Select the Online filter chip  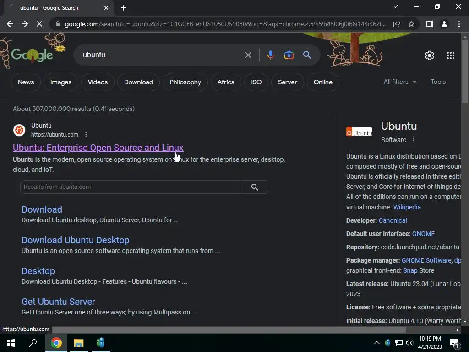(x=323, y=82)
